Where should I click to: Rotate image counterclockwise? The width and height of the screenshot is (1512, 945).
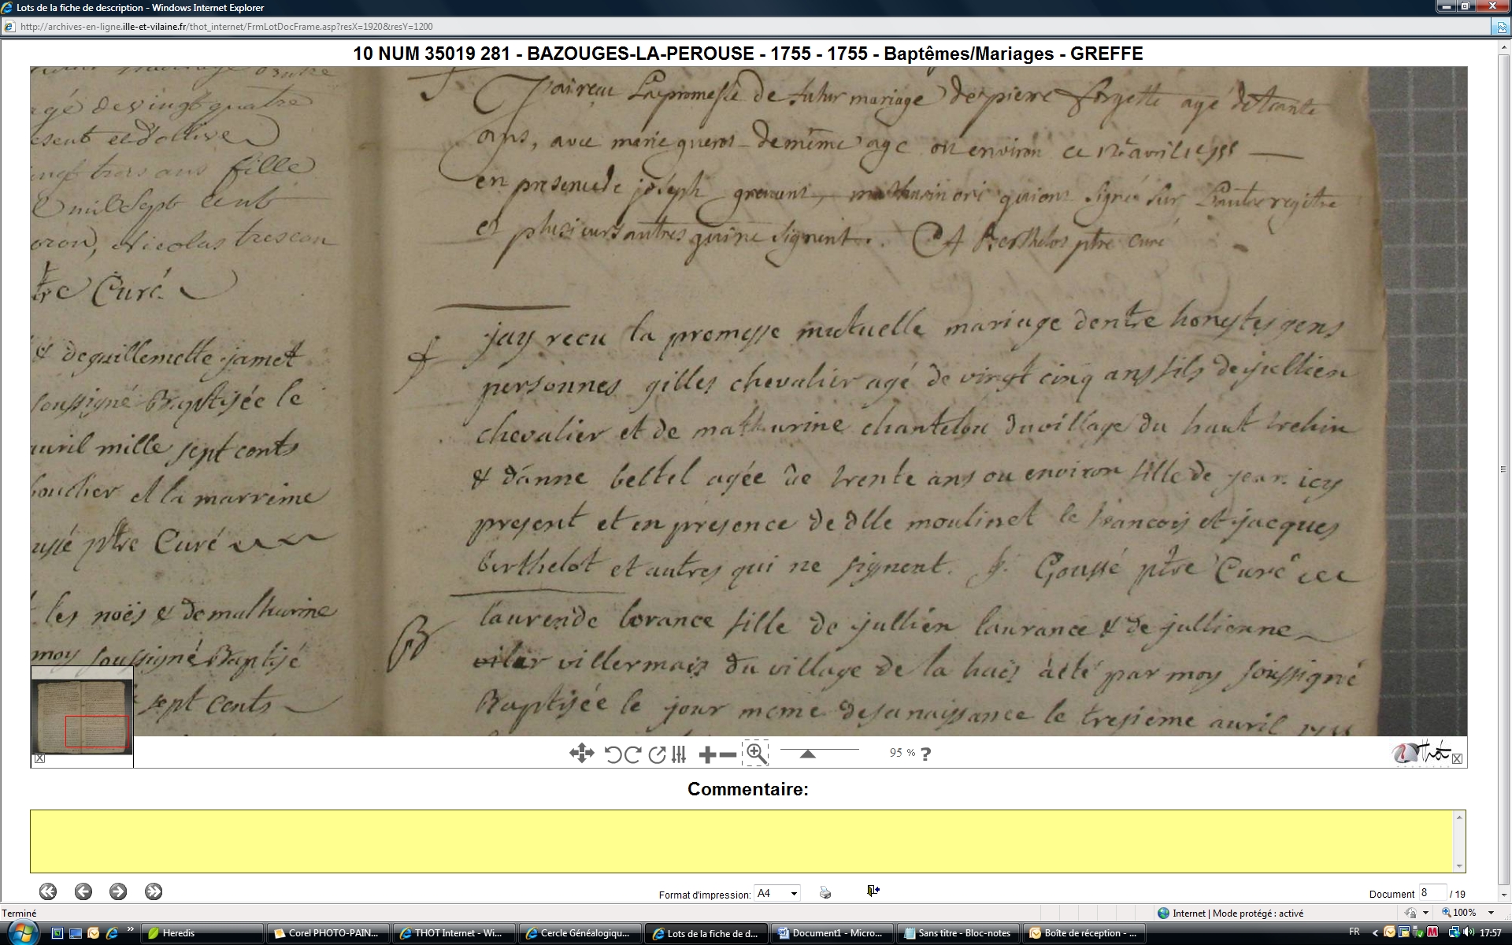613,754
